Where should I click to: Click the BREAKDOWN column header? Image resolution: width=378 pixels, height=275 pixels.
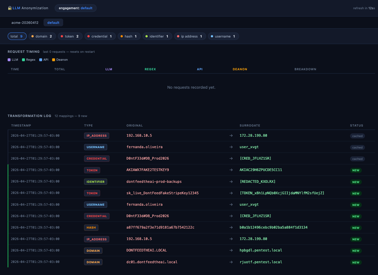click(x=305, y=69)
